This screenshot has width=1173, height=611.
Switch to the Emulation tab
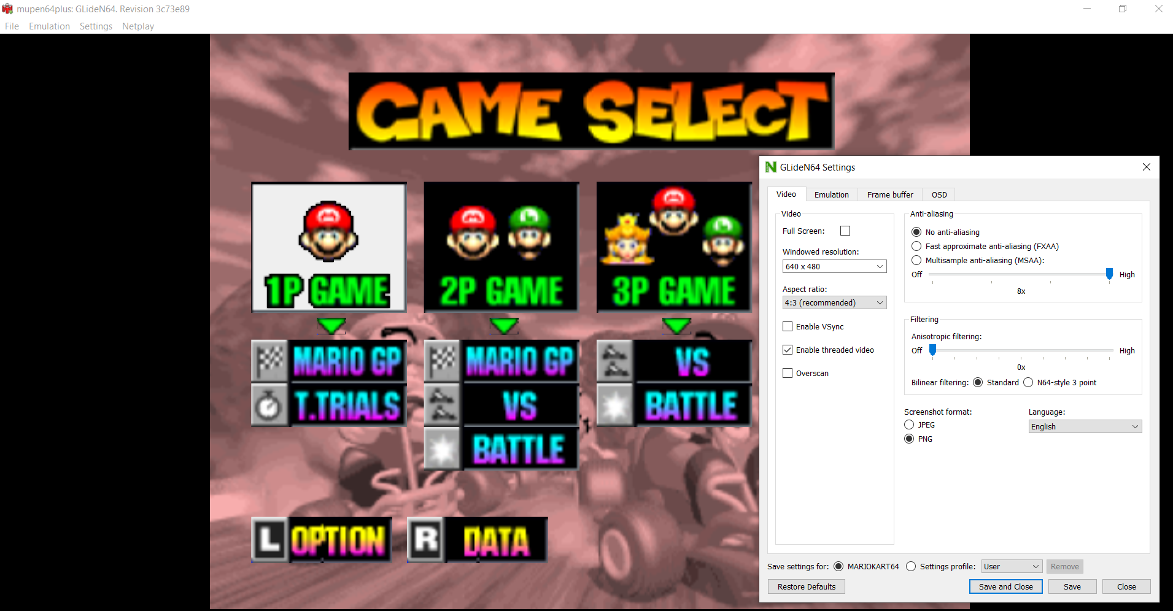pyautogui.click(x=831, y=195)
